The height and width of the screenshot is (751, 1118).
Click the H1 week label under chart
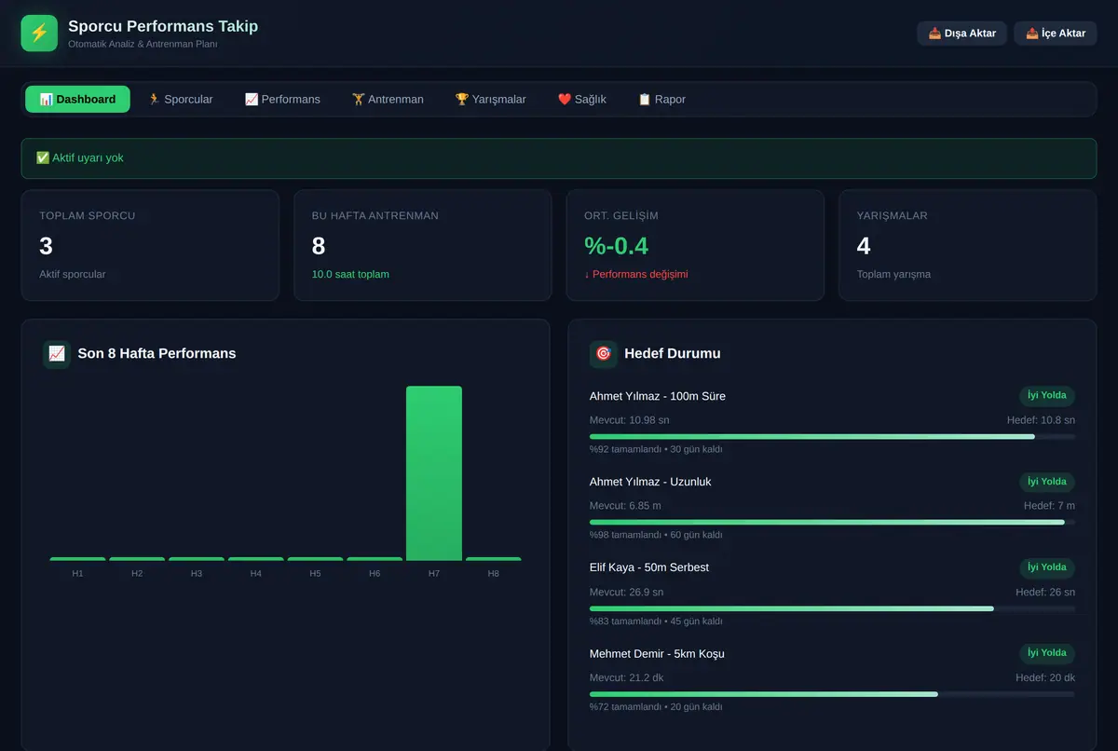[x=77, y=574]
